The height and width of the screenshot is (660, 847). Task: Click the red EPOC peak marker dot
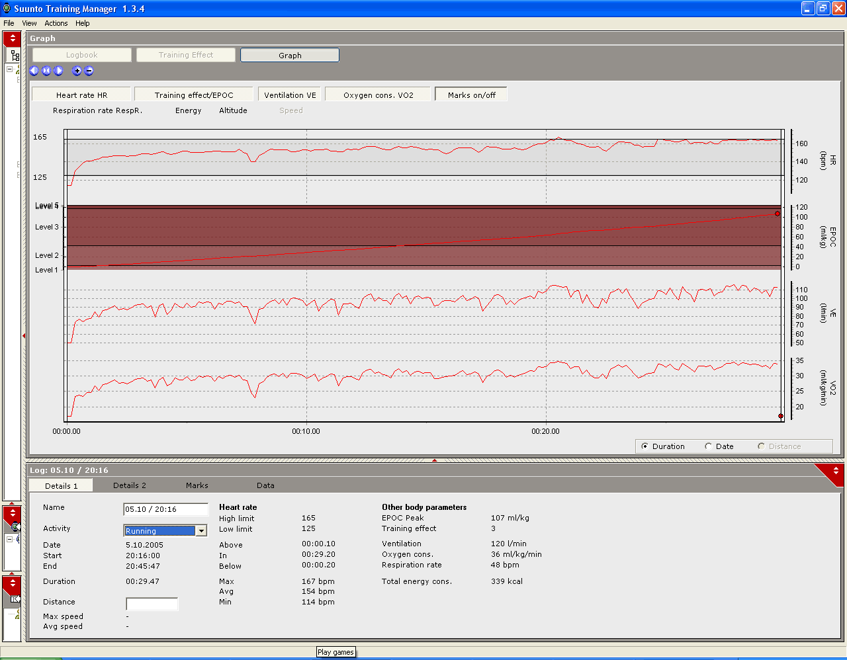(x=778, y=214)
